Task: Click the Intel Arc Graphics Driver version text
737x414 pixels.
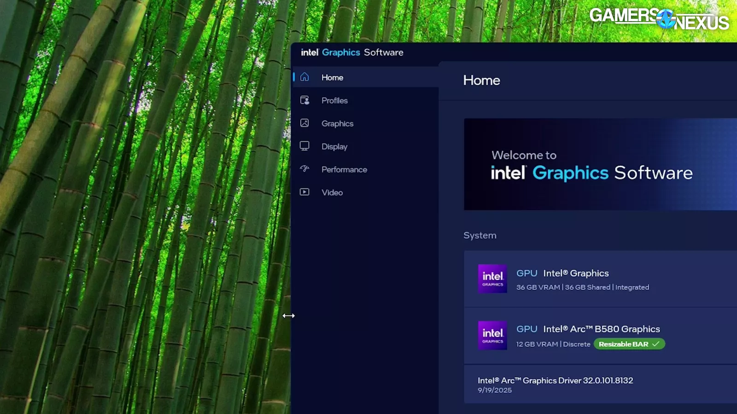Action: point(555,380)
